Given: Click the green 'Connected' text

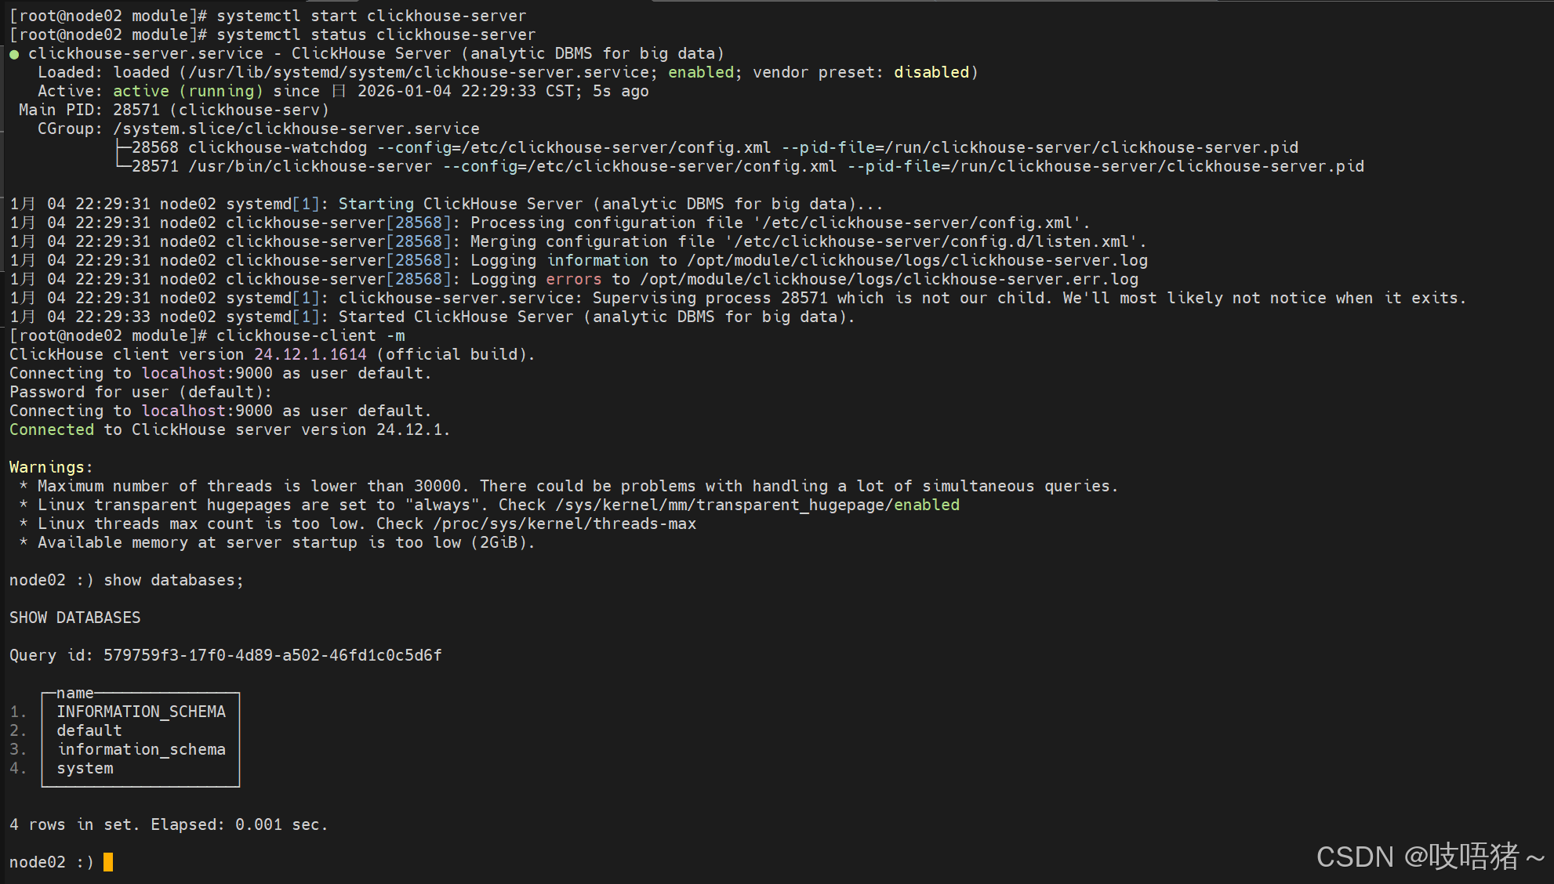Looking at the screenshot, I should coord(52,429).
